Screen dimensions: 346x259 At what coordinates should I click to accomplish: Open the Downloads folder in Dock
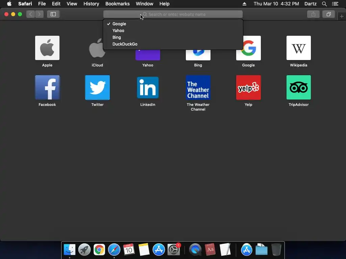point(262,250)
